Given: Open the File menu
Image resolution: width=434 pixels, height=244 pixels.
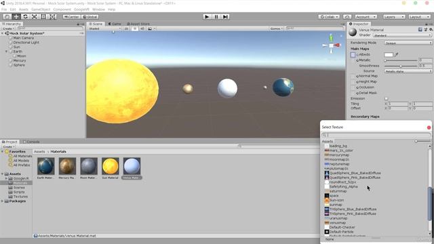Looking at the screenshot, I should coord(4,9).
